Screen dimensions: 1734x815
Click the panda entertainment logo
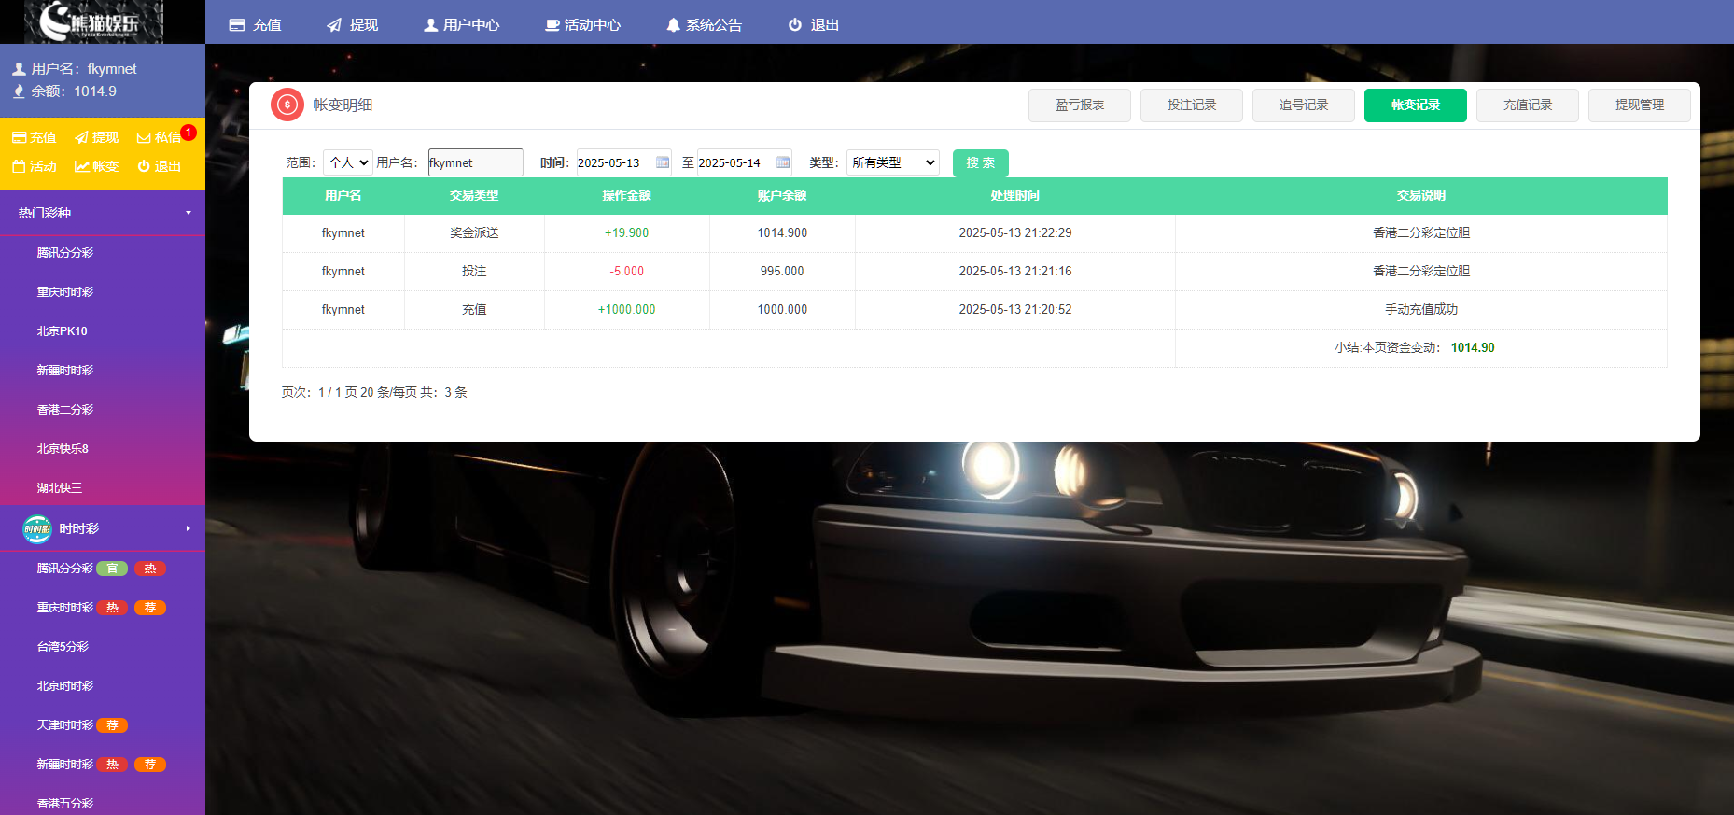click(x=93, y=21)
